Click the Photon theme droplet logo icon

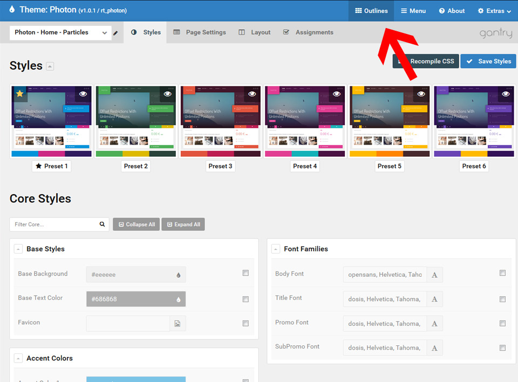tap(12, 9)
